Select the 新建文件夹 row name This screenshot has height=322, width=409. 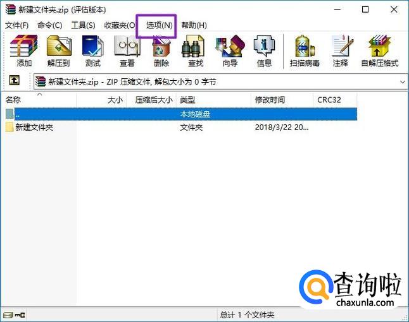coord(34,127)
